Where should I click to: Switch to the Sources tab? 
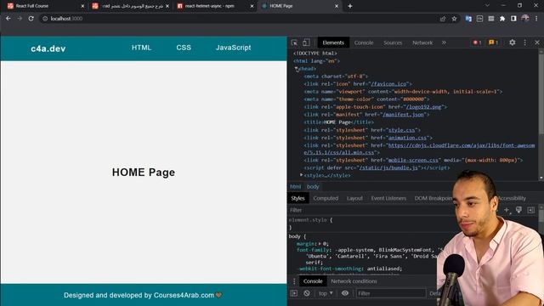click(x=393, y=42)
